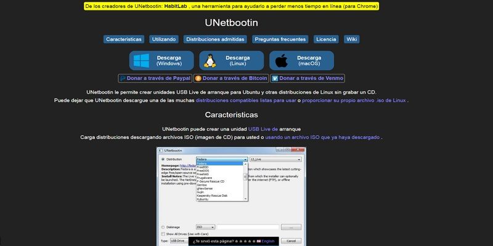Click the '...' browse button beside Diskimage
Viewport: 493px width, 246px height.
(x=291, y=227)
